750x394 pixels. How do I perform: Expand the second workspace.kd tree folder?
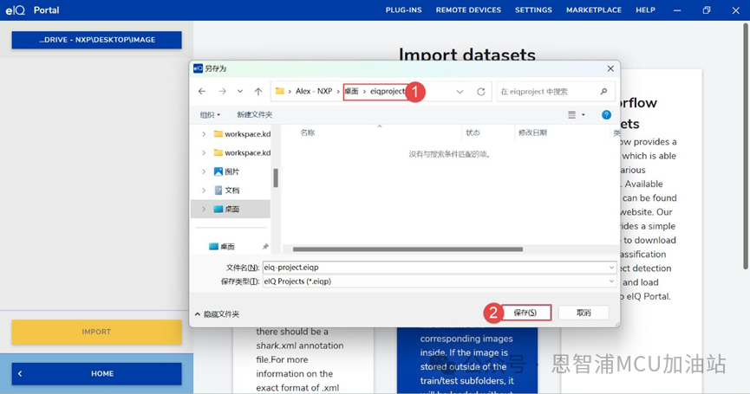(204, 152)
